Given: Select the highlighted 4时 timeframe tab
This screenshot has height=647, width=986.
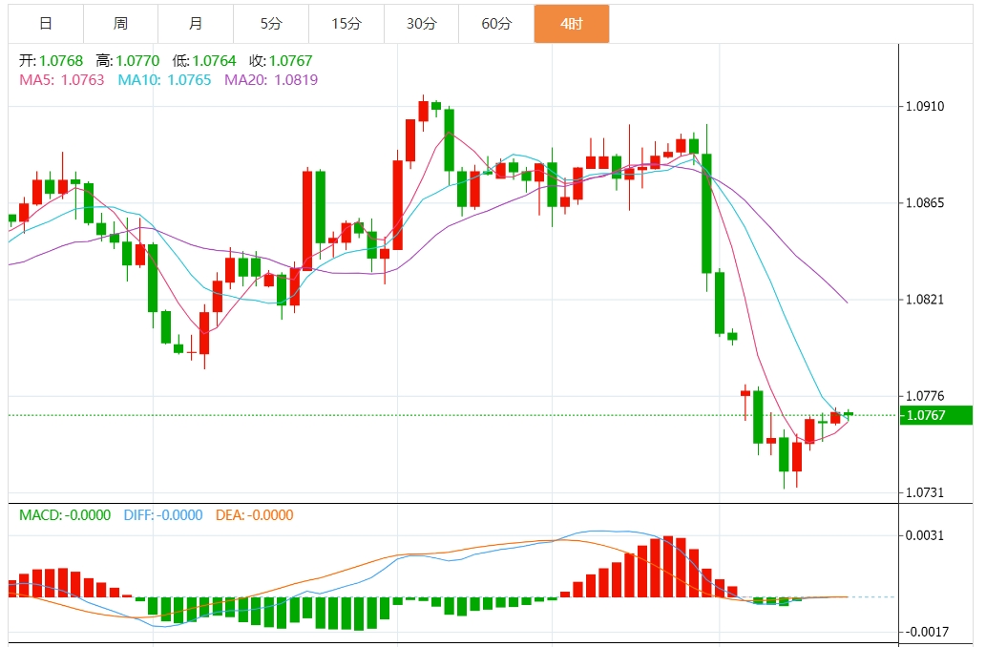Looking at the screenshot, I should (572, 24).
